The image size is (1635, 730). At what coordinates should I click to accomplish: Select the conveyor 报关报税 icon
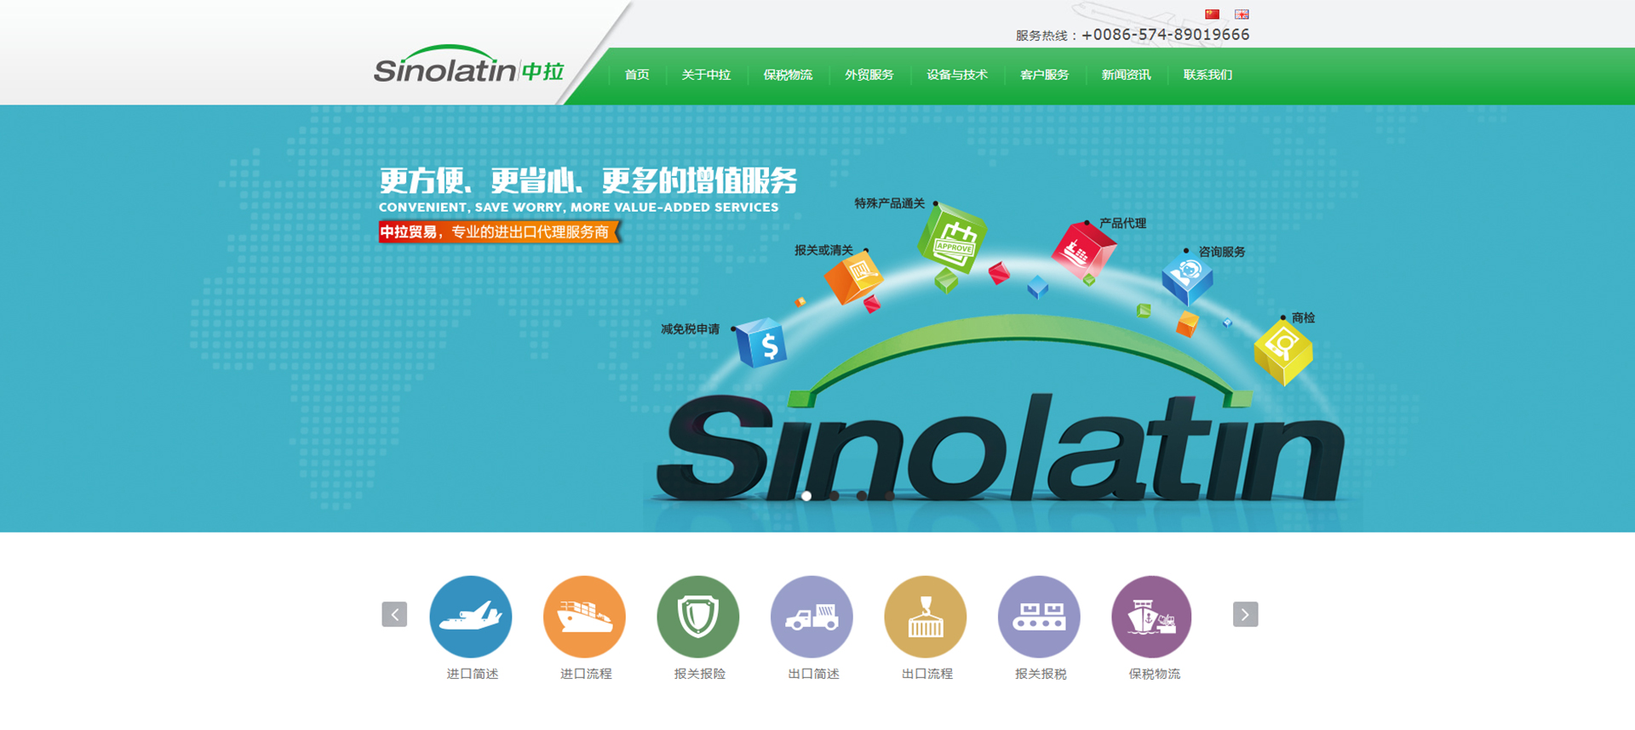point(1039,617)
